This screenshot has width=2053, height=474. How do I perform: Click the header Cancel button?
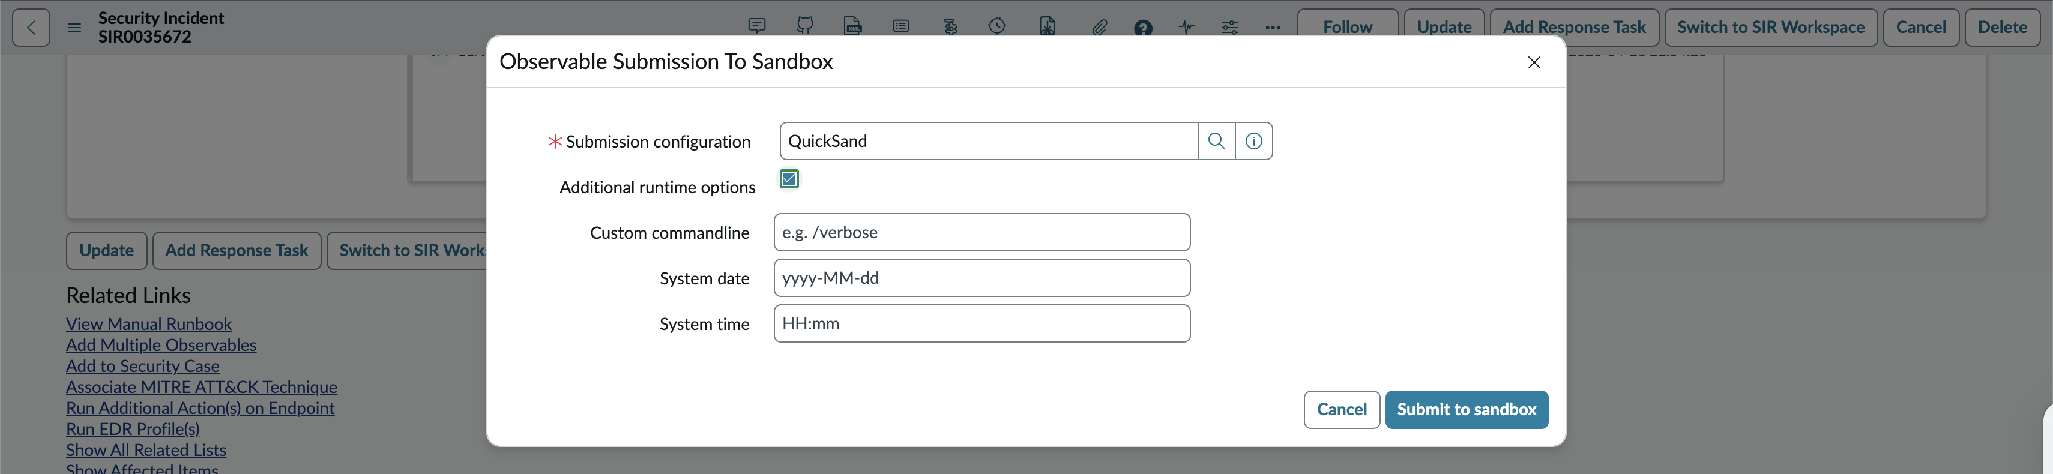(x=1921, y=28)
